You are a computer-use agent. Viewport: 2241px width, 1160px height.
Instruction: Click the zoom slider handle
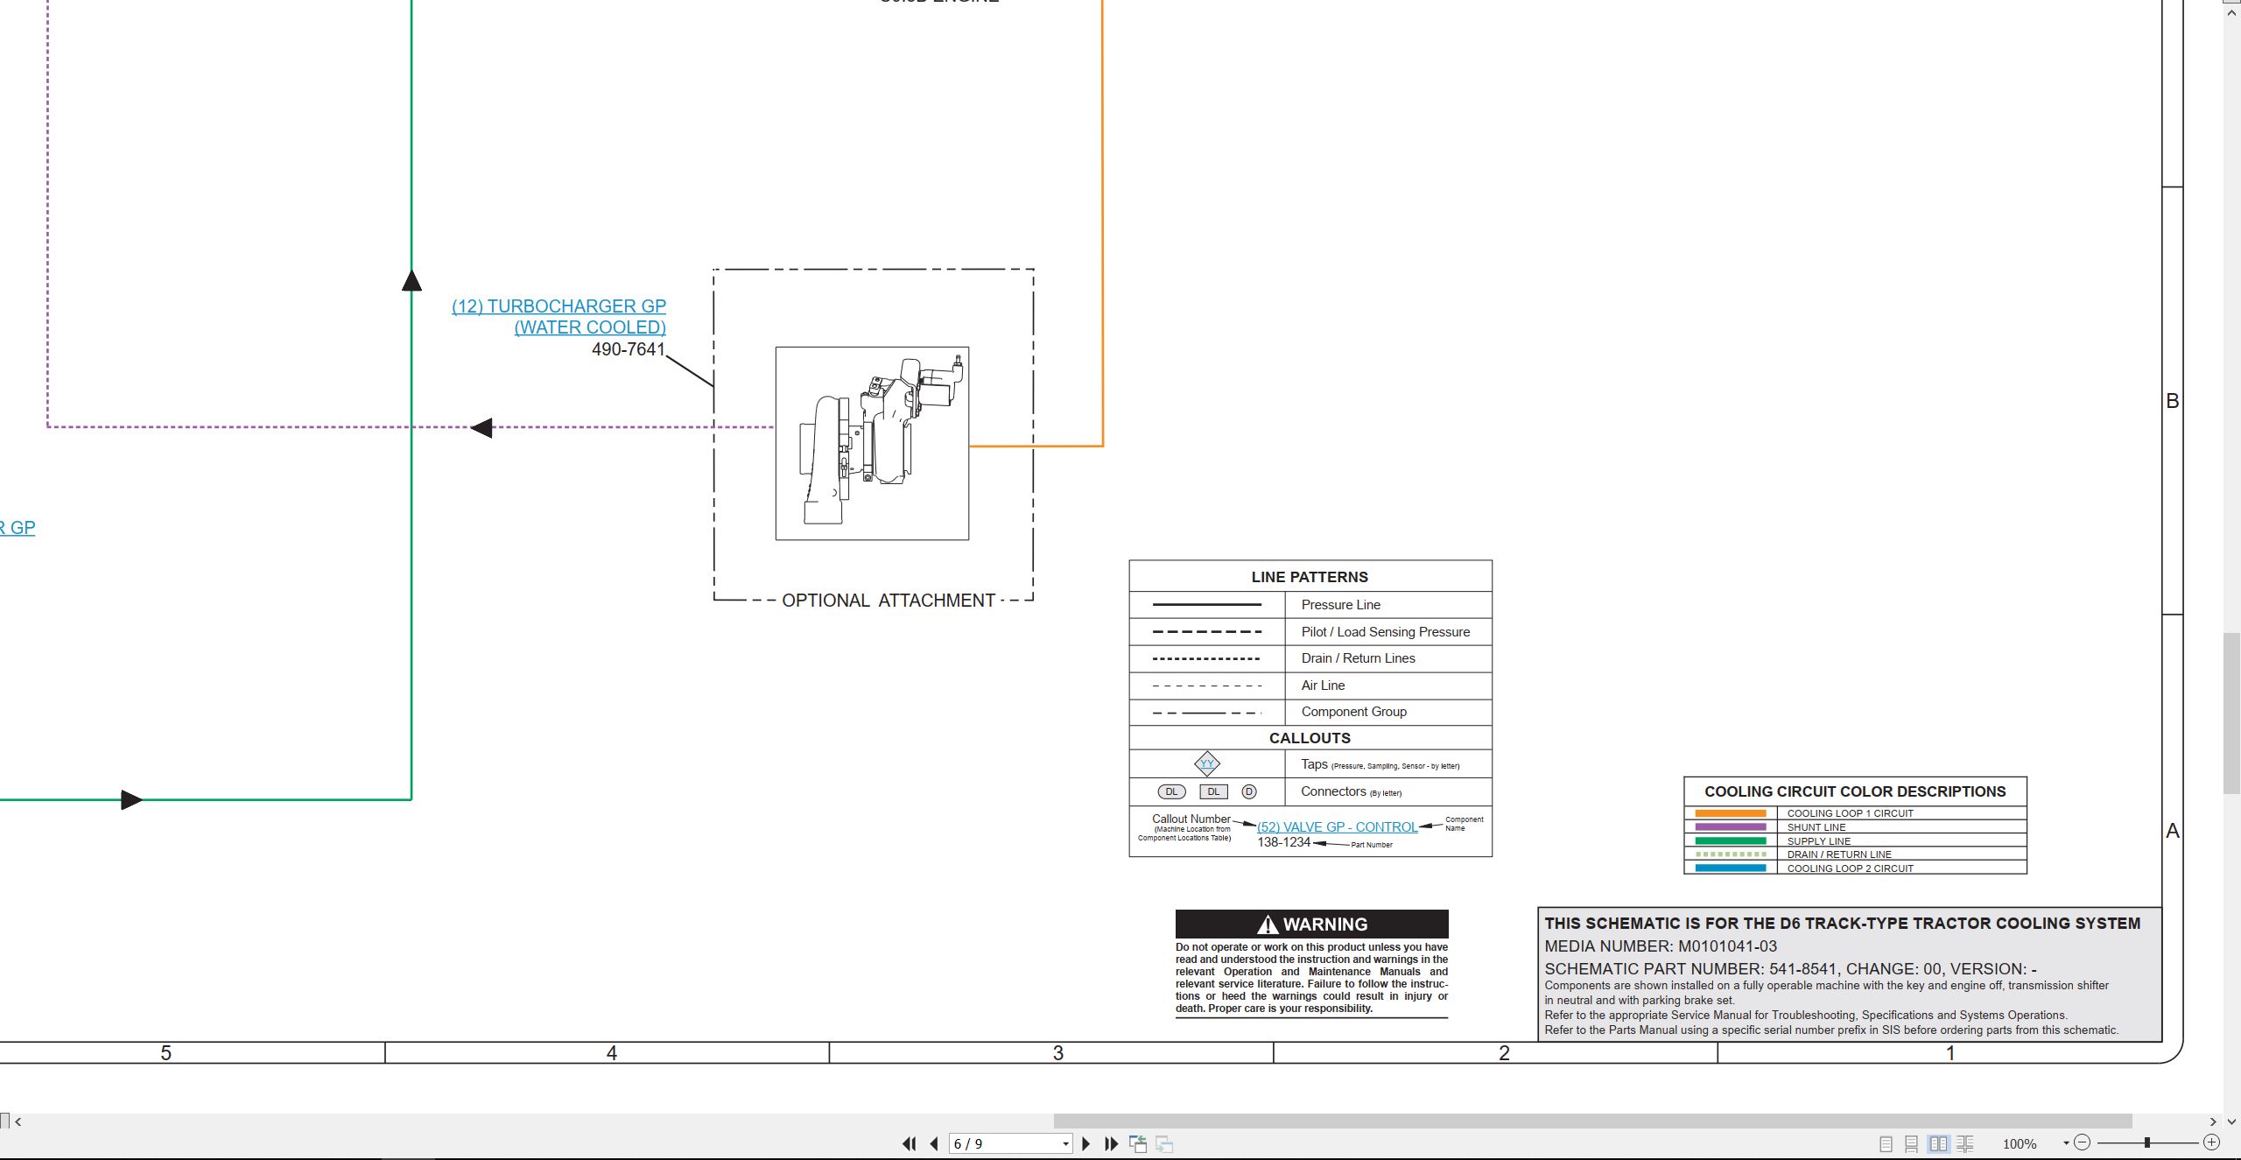pos(2147,1142)
